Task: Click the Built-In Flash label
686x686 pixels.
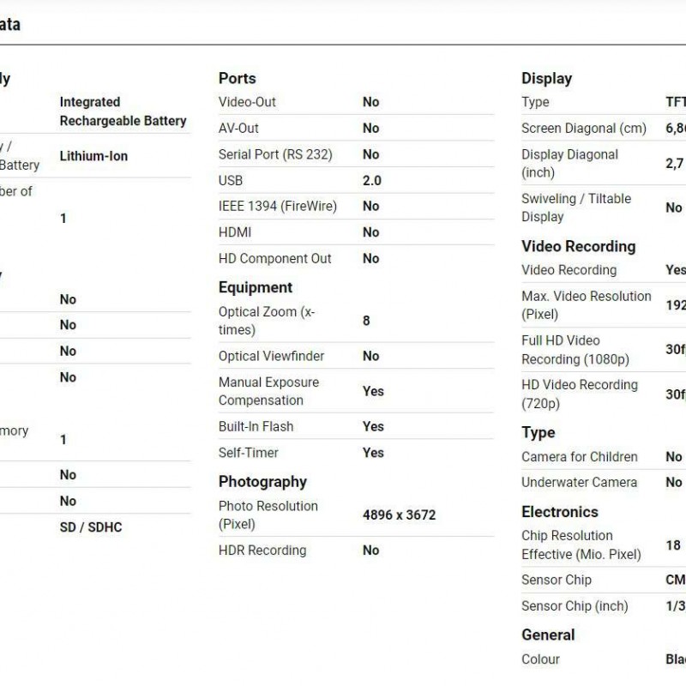Action: pyautogui.click(x=256, y=426)
